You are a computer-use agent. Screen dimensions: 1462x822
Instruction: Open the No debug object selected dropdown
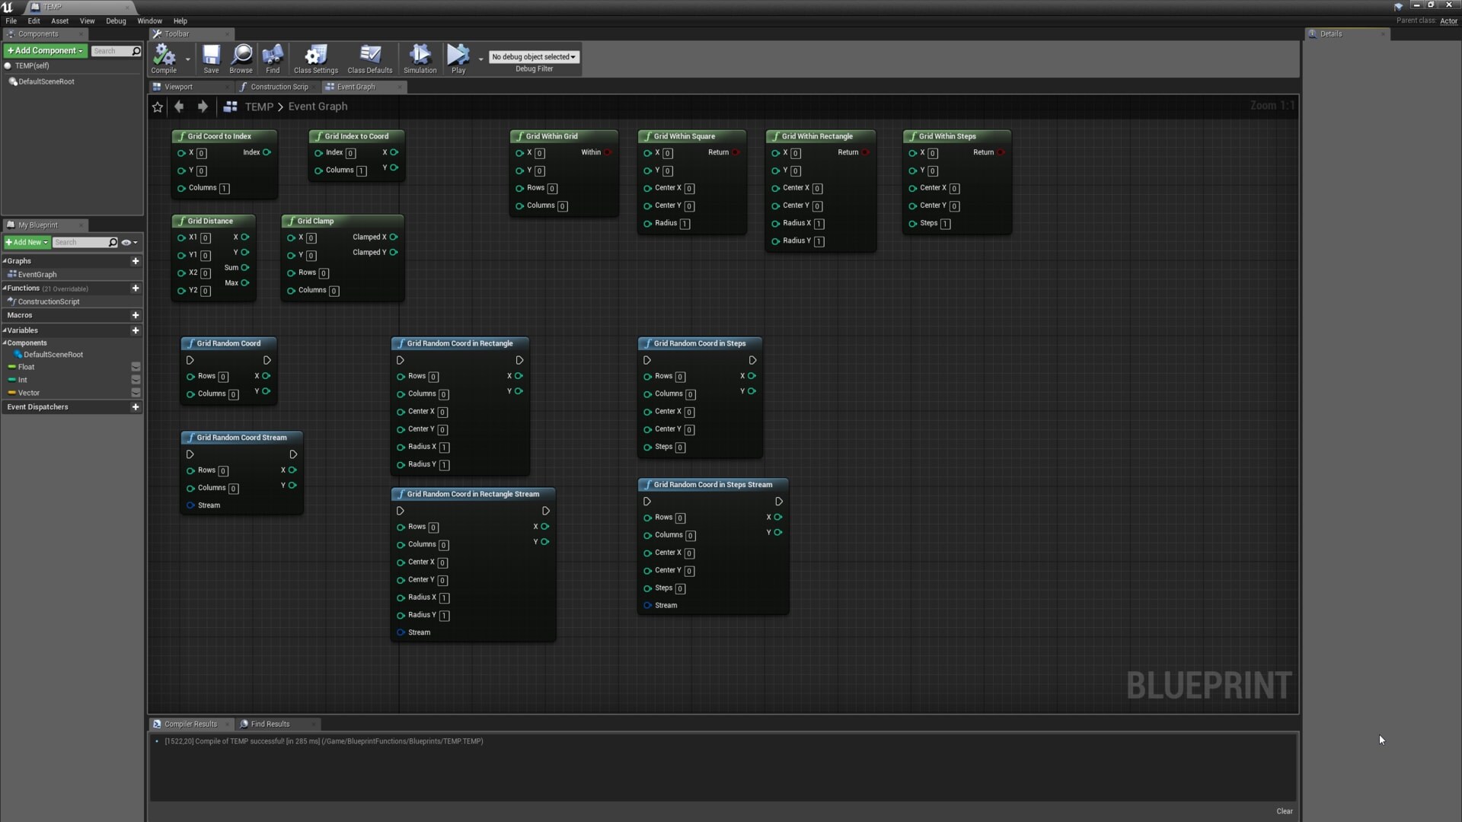(534, 56)
